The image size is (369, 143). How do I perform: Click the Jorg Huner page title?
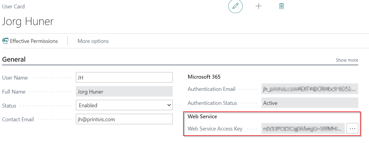pyautogui.click(x=28, y=21)
